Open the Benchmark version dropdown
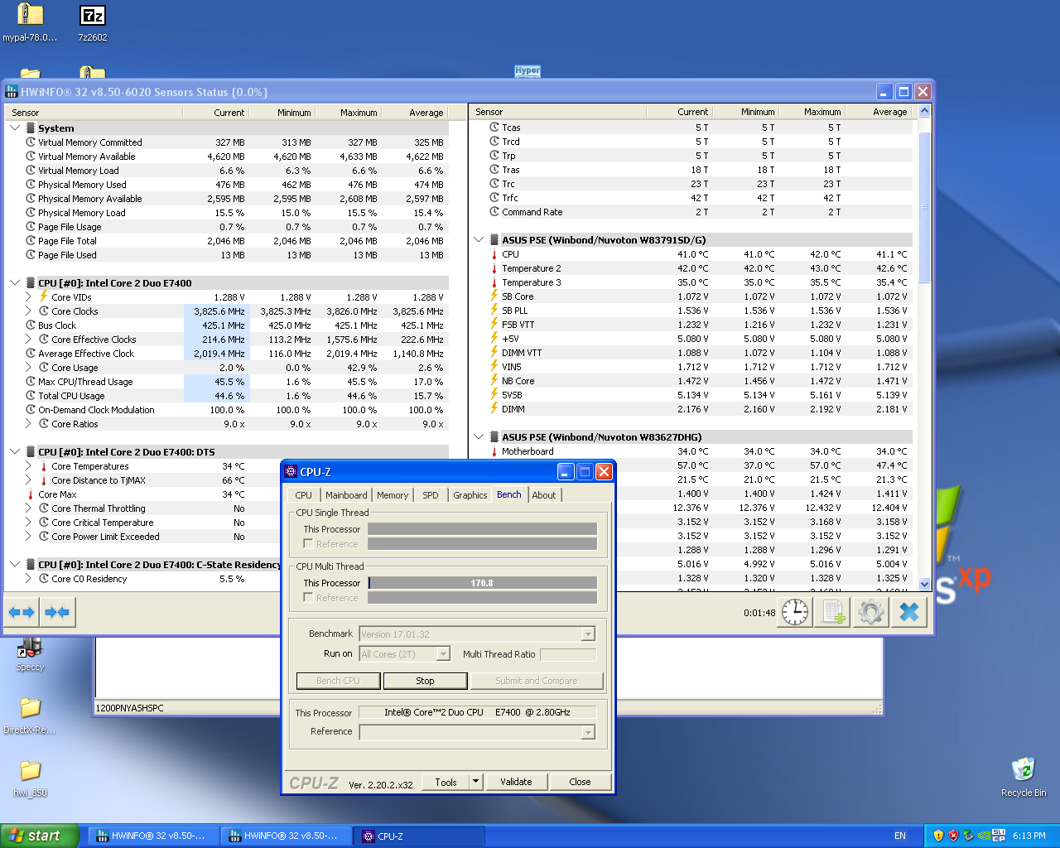 point(588,634)
